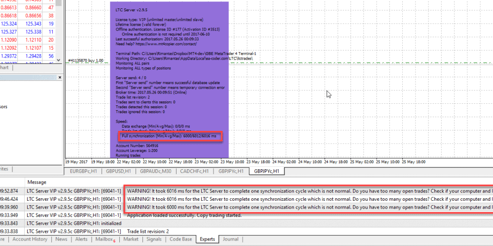The image size is (493, 246).
Task: Select the order label #41135870 buy 1.00
Action: tap(85, 60)
